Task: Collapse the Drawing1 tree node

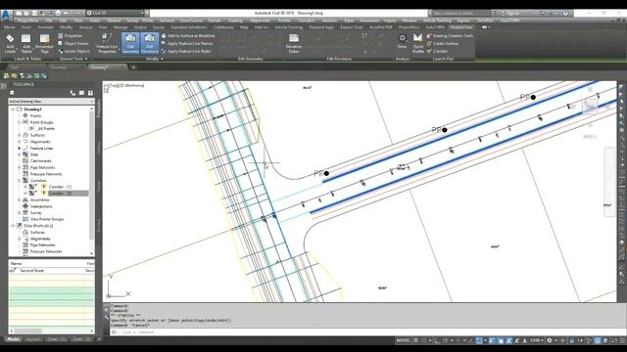Action: click(x=13, y=110)
